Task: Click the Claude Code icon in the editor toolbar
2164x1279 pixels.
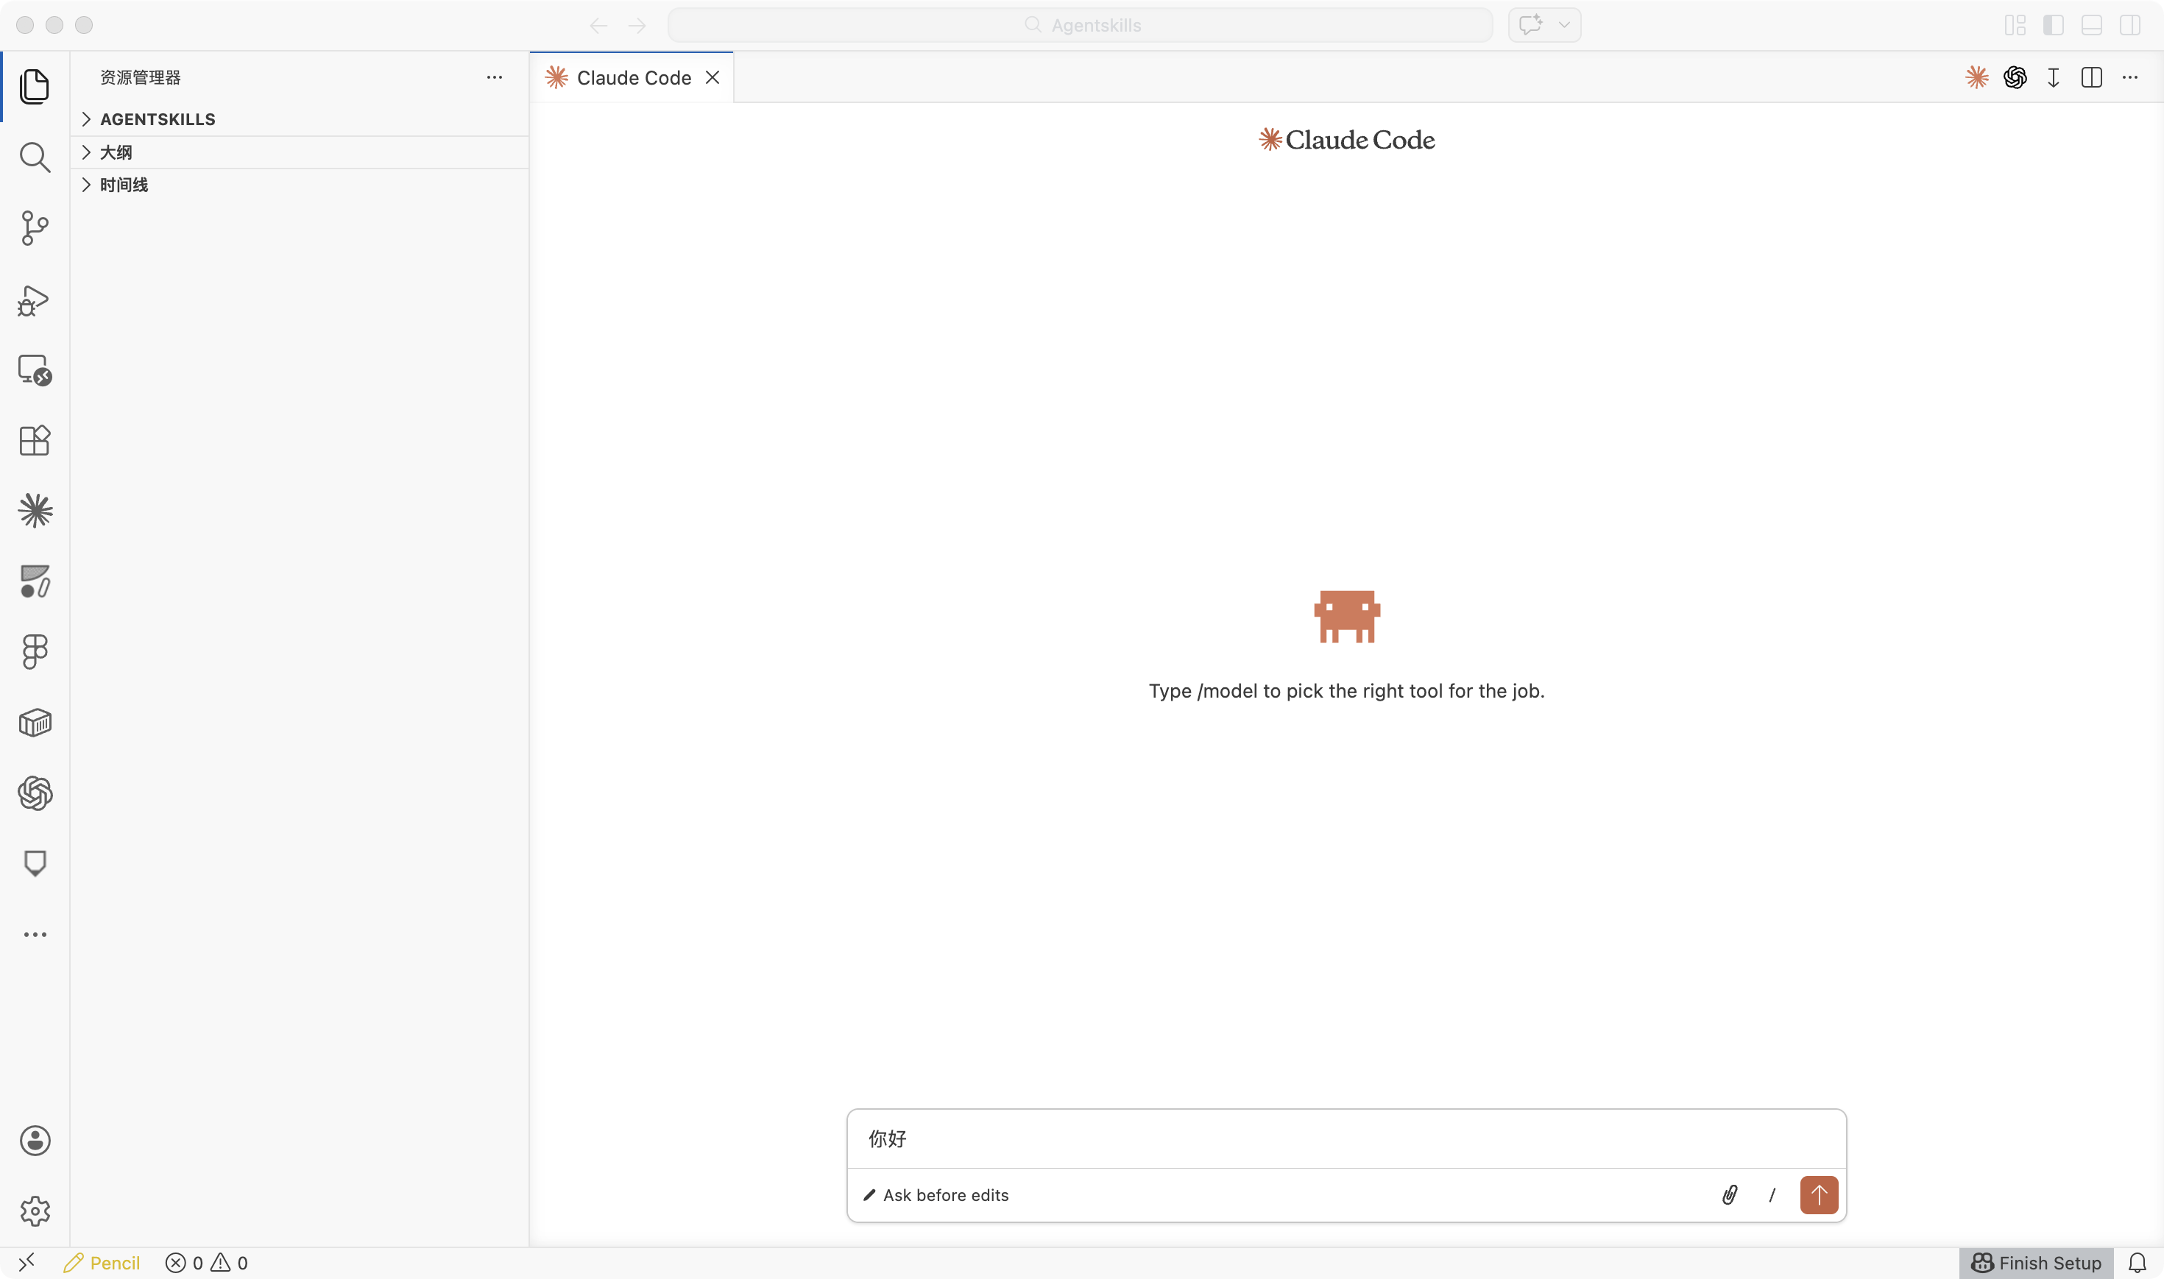Action: point(1977,77)
